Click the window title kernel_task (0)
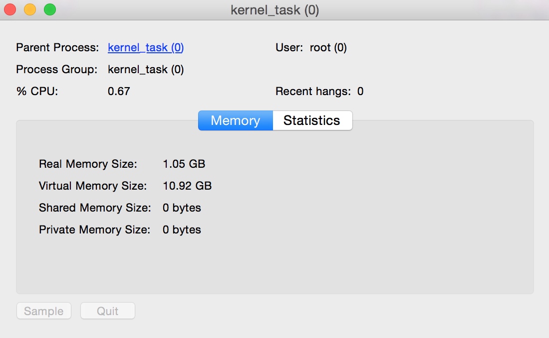This screenshot has width=549, height=338. click(274, 9)
